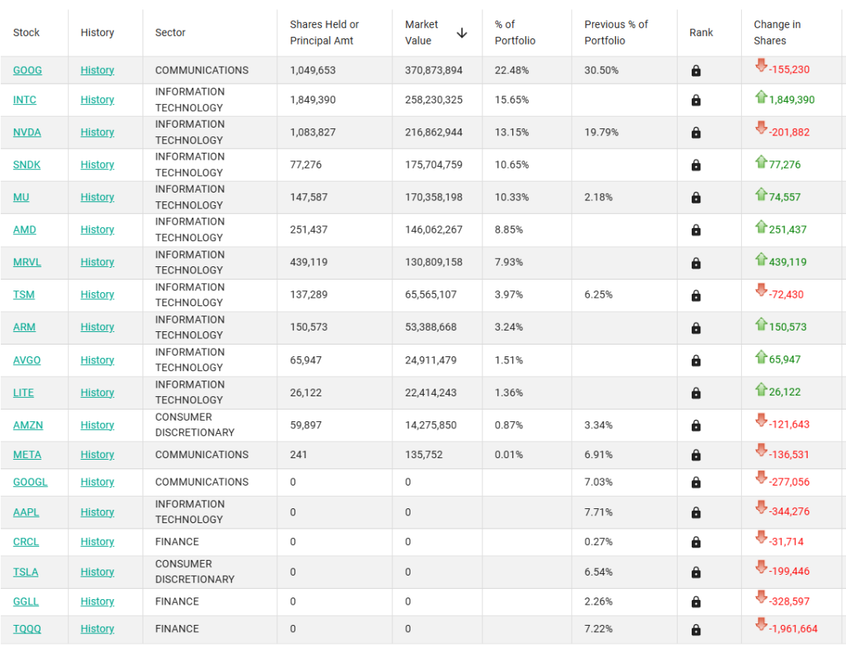Click the lock icon in TQQQ row
The width and height of the screenshot is (846, 650).
[x=696, y=629]
